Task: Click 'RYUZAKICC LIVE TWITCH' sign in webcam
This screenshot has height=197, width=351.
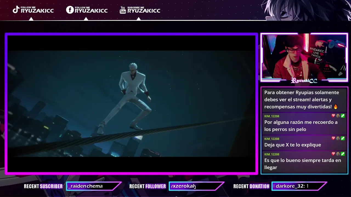Action: point(316,53)
